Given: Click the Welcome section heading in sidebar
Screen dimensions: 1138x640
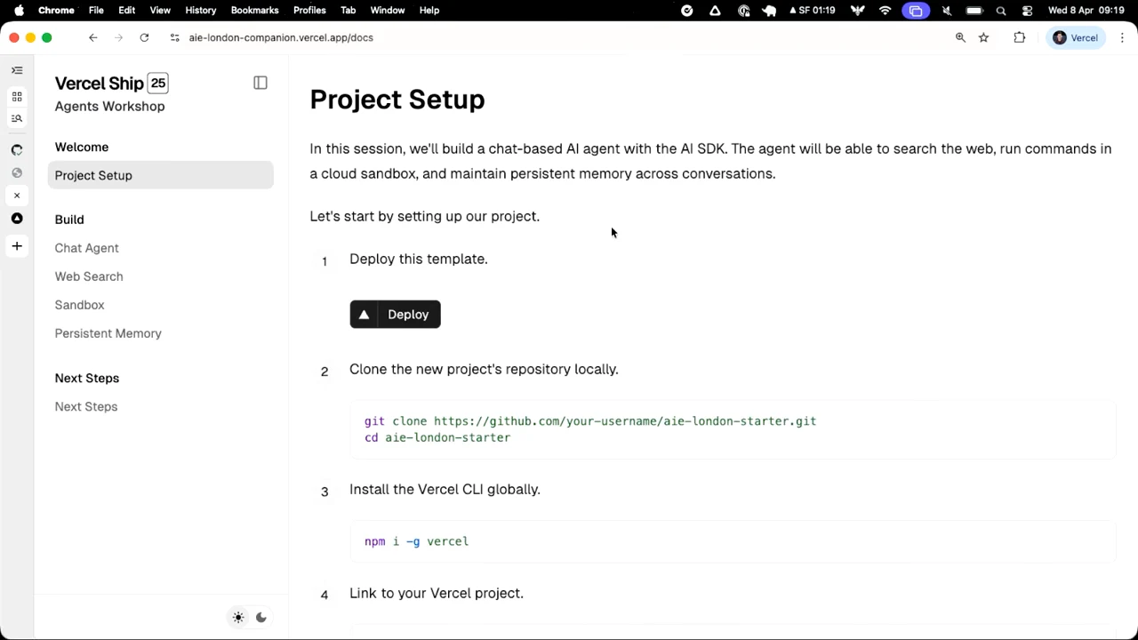Looking at the screenshot, I should pyautogui.click(x=82, y=147).
